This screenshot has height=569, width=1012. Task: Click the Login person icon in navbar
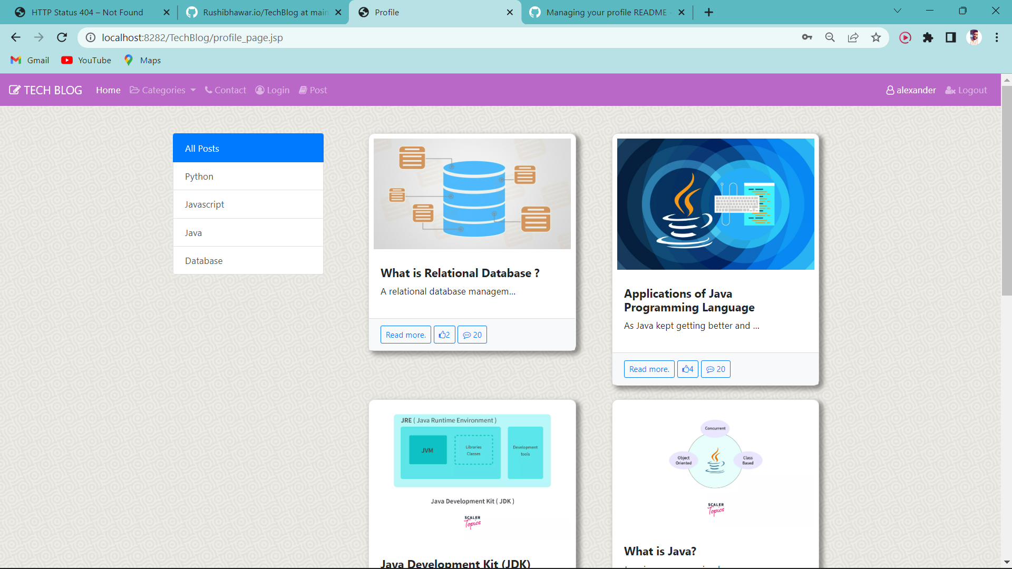pos(259,90)
